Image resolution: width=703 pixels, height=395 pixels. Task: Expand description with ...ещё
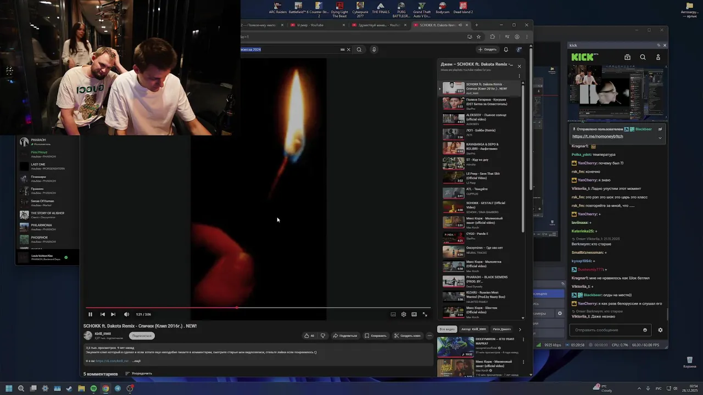click(x=137, y=361)
